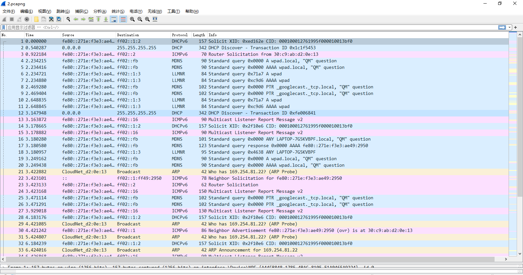Go to the previous packet arrow
Viewport: 523px width, 275px height.
pos(76,19)
